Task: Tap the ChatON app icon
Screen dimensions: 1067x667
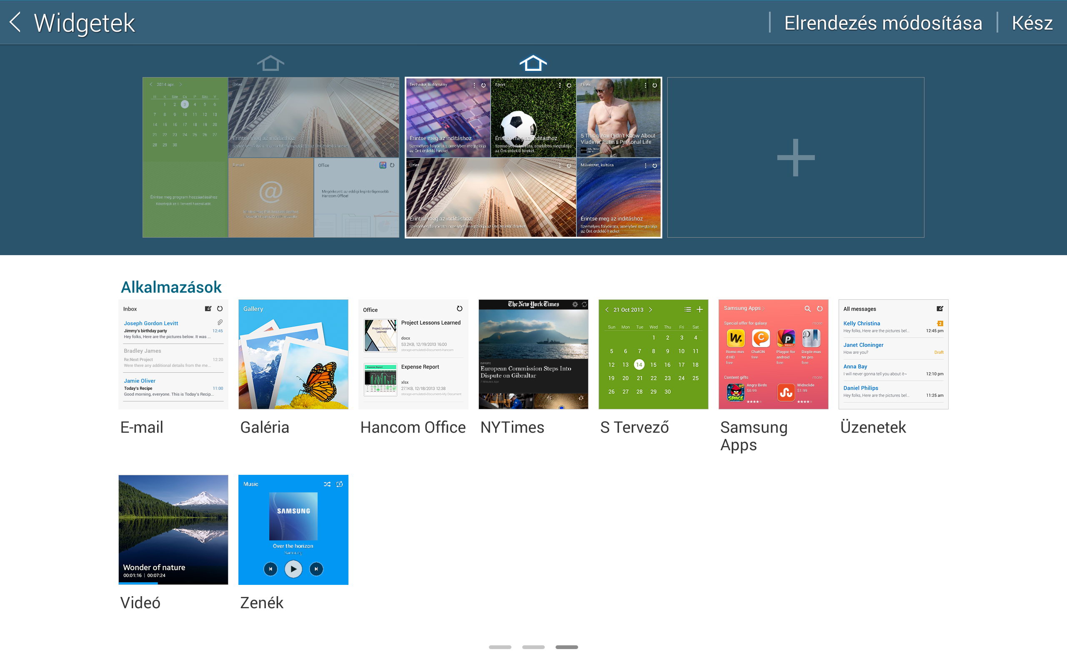Action: 761,338
